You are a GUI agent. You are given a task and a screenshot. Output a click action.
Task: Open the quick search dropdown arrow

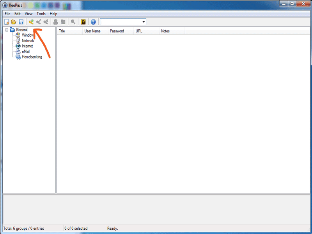click(x=144, y=22)
